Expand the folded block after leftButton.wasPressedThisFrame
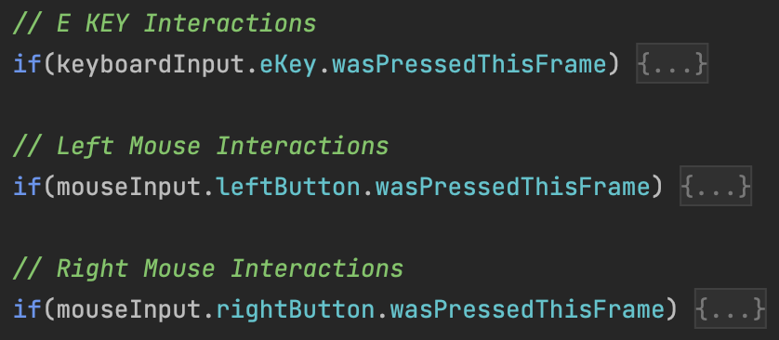 716,186
